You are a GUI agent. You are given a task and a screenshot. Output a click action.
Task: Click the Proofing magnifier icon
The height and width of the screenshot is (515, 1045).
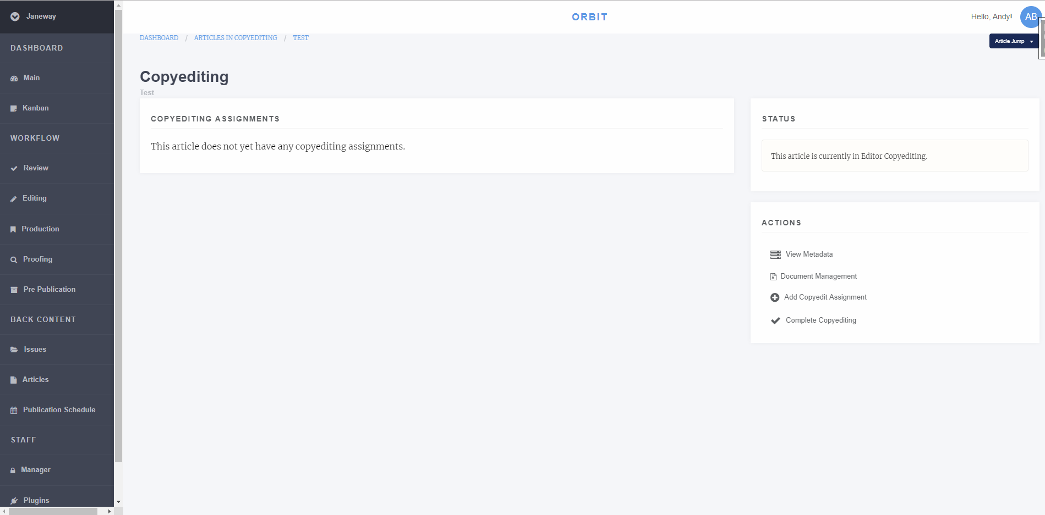14,260
